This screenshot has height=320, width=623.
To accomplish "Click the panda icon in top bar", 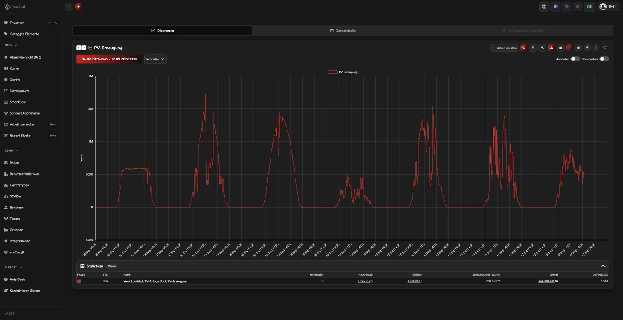I will [544, 7].
